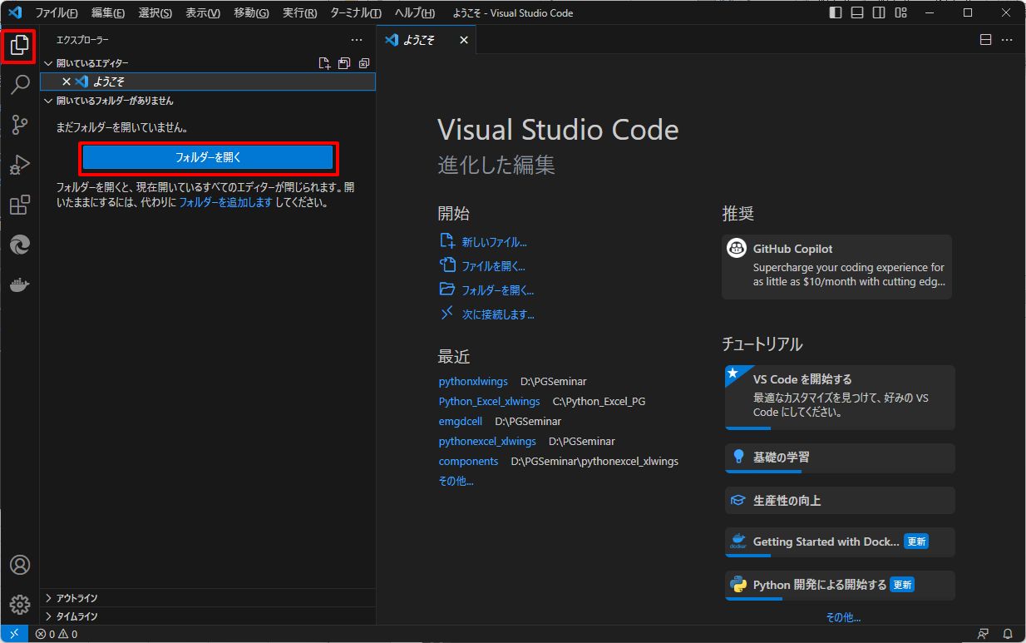Open the 移動(G) menu

[x=251, y=12]
